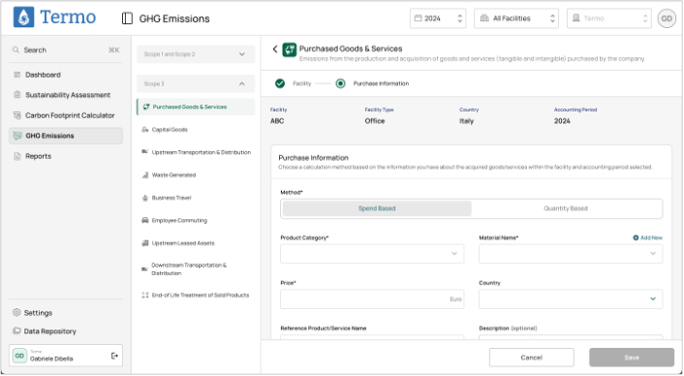Viewport: 684px width, 376px height.
Task: Open Sustainability Assessment page
Action: [x=66, y=95]
